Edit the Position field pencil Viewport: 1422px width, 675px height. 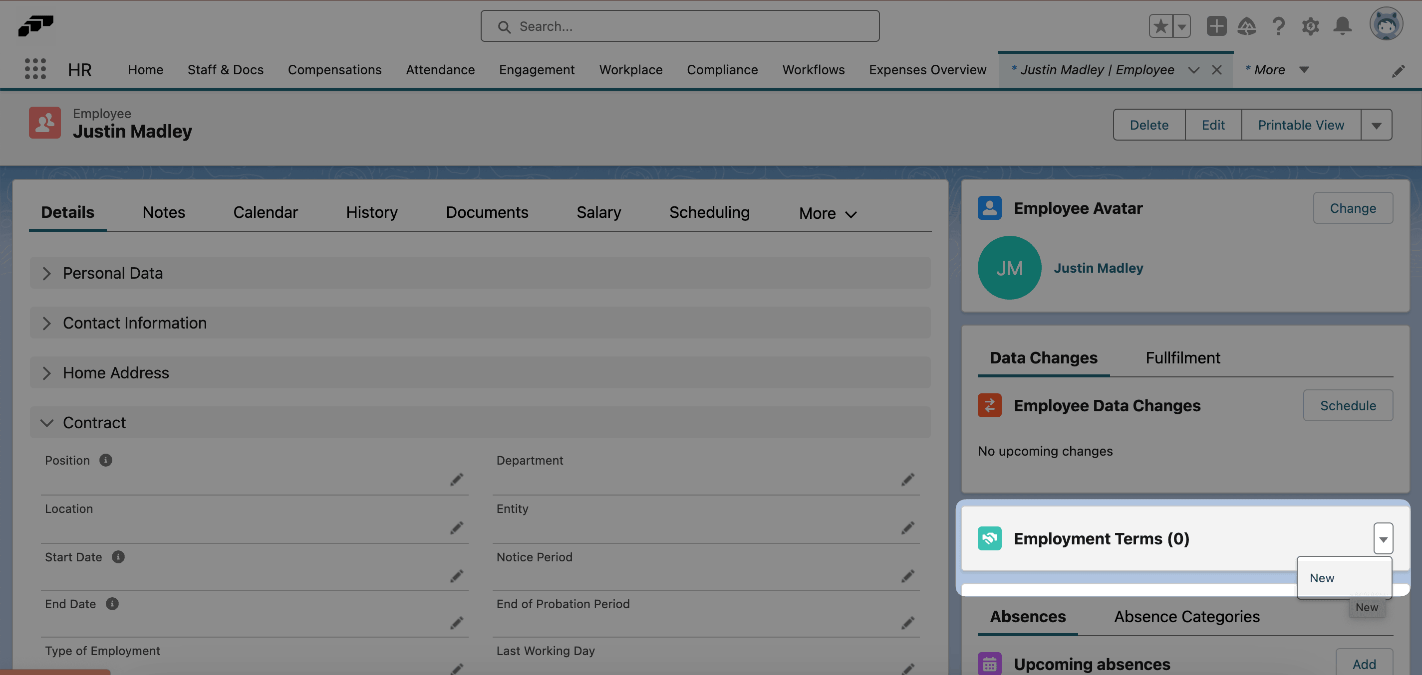pos(456,479)
